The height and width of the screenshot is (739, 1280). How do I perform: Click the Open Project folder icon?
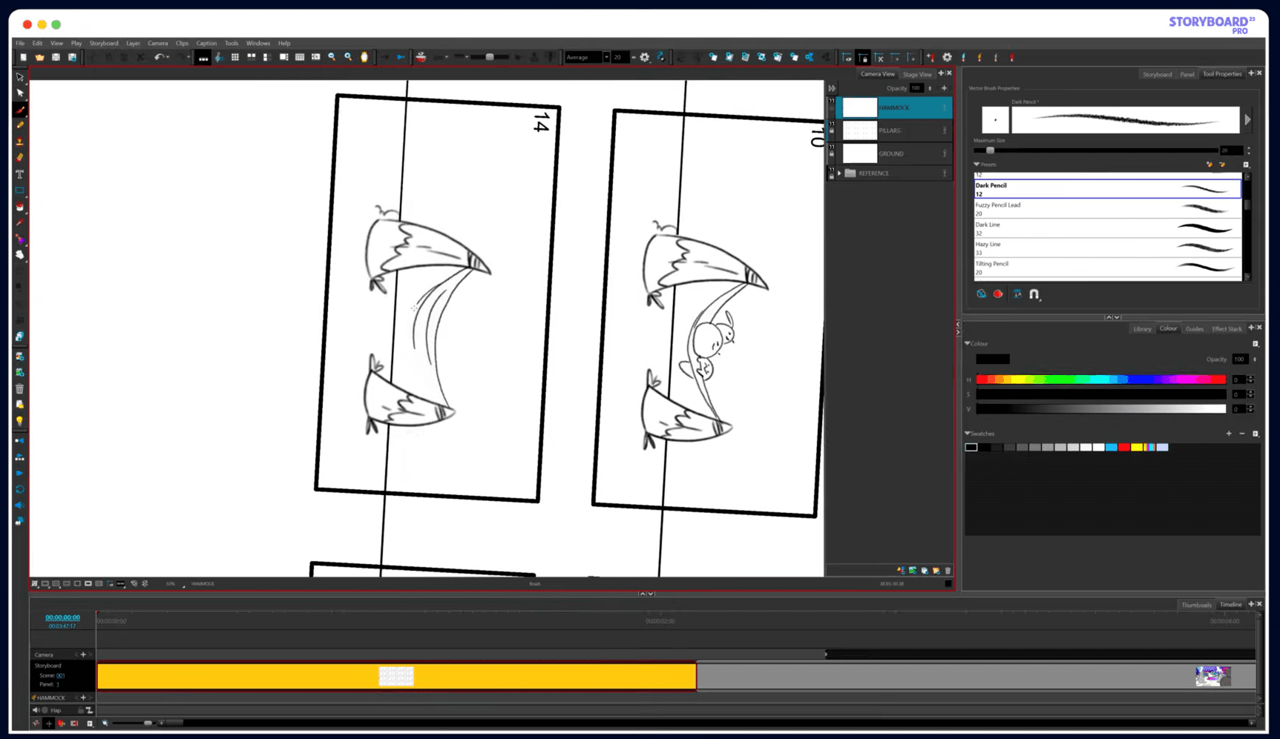(39, 57)
